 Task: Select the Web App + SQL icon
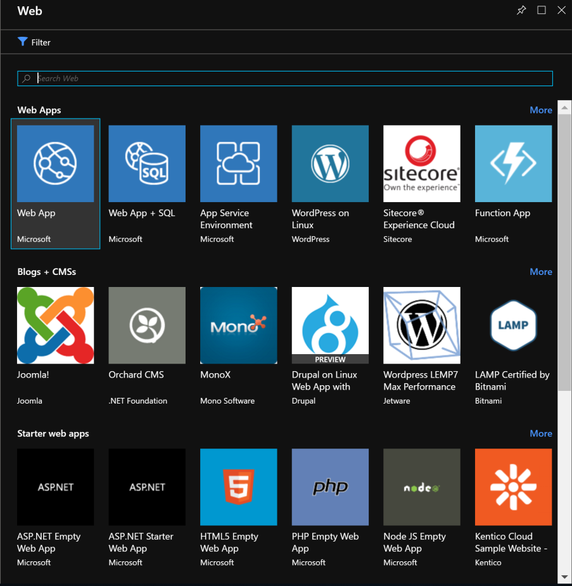pos(147,163)
